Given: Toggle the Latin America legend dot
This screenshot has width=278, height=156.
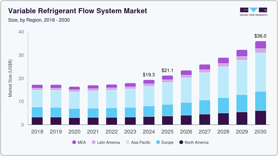Looking at the screenshot, I should tap(93, 142).
